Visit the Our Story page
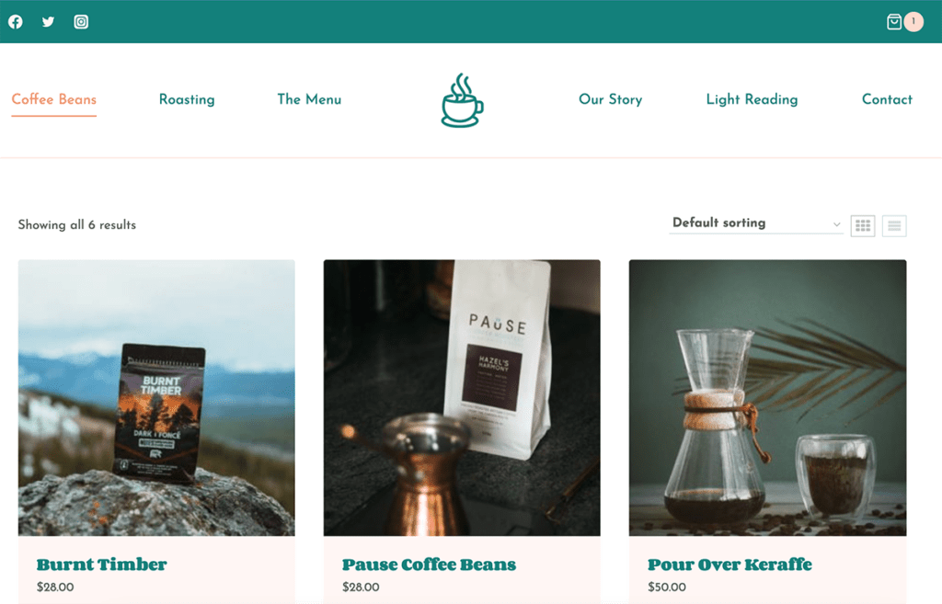Image resolution: width=942 pixels, height=604 pixels. (611, 99)
